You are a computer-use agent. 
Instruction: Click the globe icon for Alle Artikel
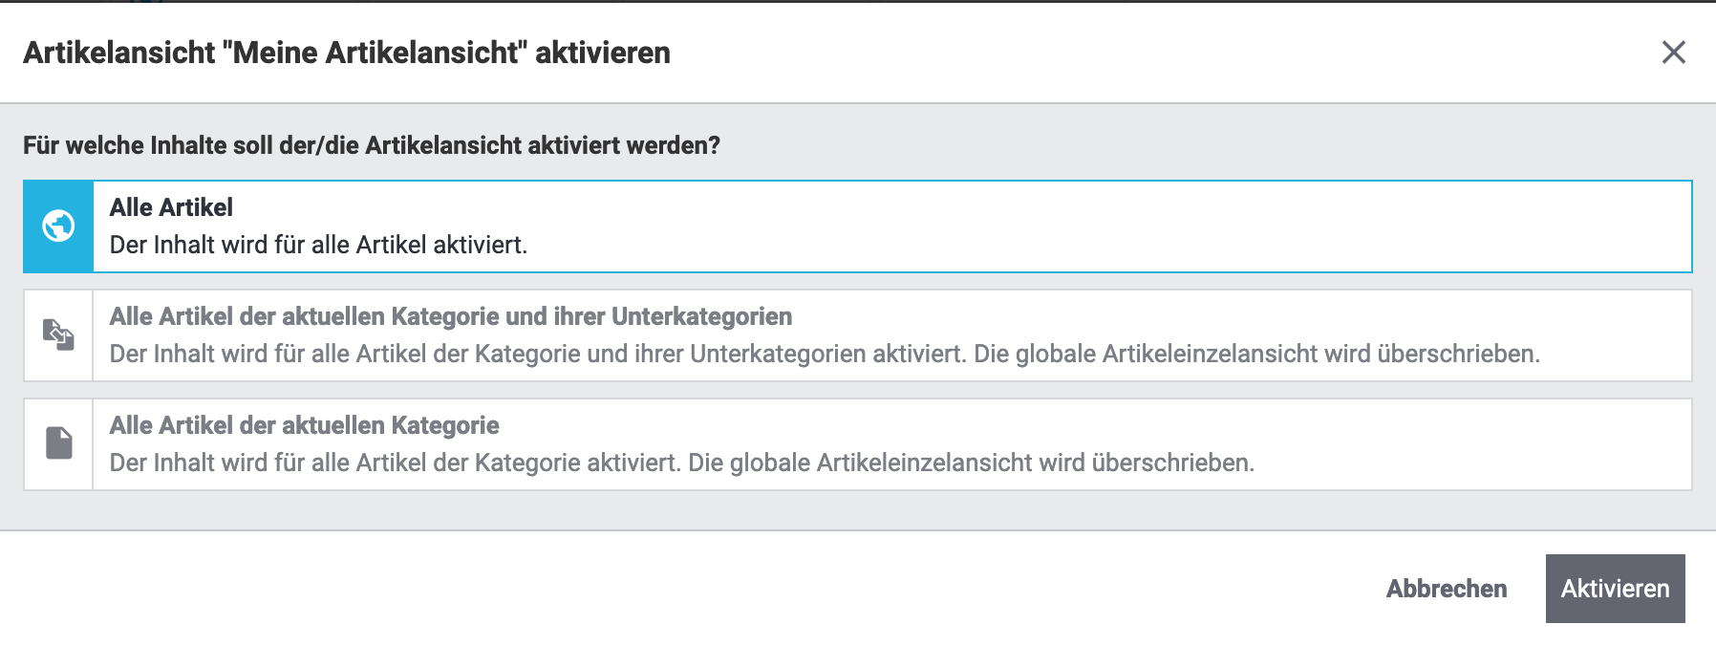[x=58, y=226]
